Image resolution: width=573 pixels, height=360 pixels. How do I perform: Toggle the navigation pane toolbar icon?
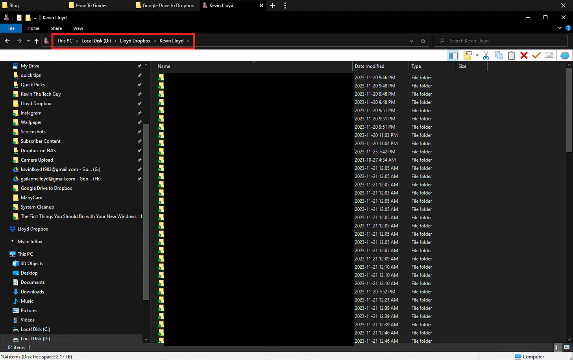click(x=453, y=55)
